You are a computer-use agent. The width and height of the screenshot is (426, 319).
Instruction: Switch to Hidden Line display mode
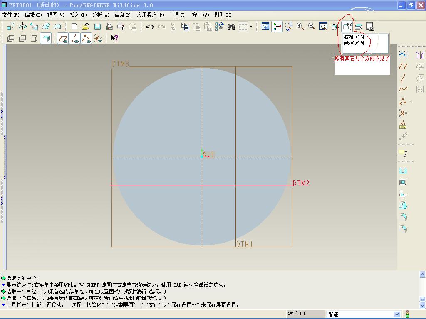pyautogui.click(x=22, y=38)
